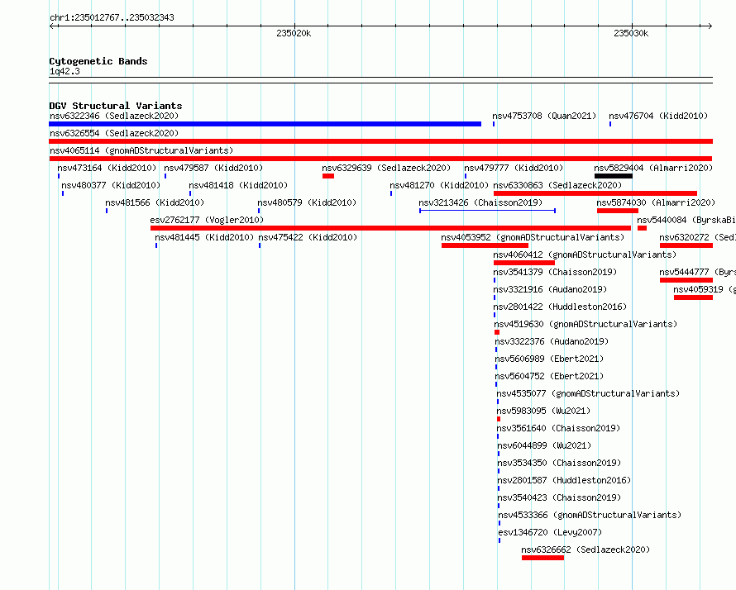Open nsv5604752 (Ebert2021) label

[549, 376]
